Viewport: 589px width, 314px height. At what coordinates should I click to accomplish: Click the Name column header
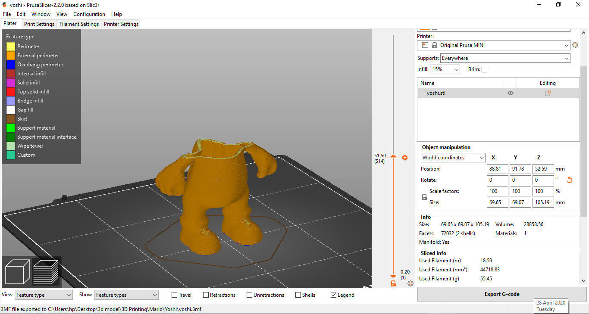point(461,83)
